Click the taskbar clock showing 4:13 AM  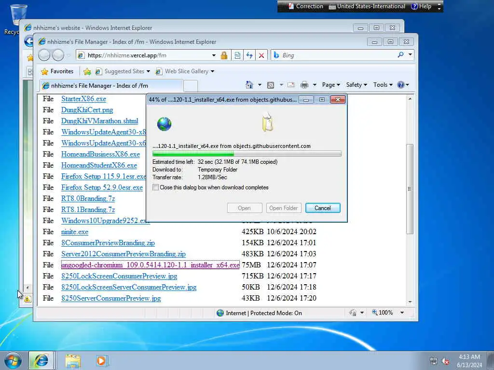point(469,361)
